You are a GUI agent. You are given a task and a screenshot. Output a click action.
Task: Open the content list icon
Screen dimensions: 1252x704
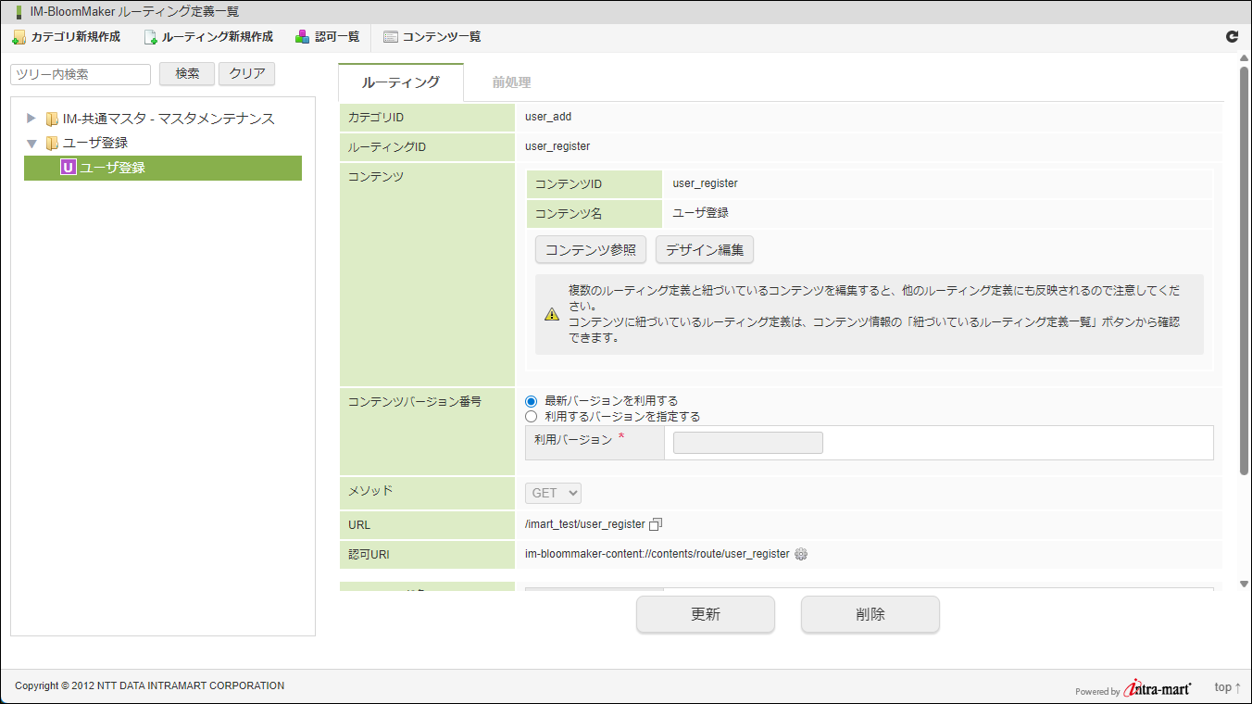pos(391,37)
